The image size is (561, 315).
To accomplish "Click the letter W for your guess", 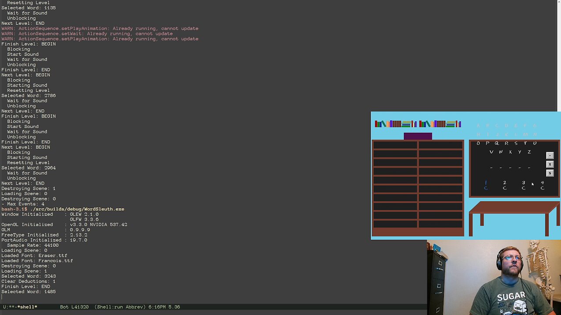I will [x=501, y=152].
